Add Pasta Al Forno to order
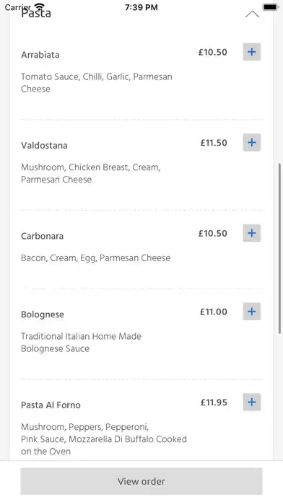 251,402
